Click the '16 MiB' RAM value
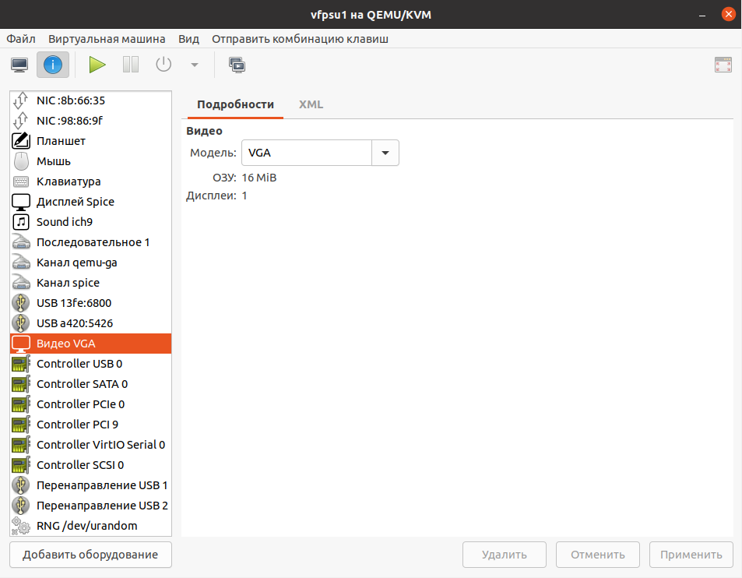This screenshot has height=578, width=742. tap(259, 178)
